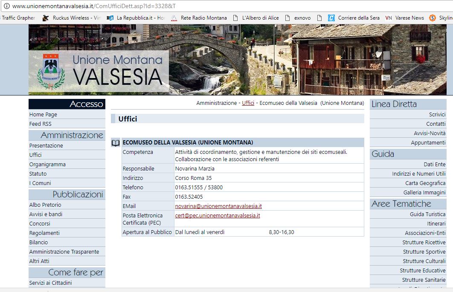Open the Rete Radio Montana bookmark icon

174,18
